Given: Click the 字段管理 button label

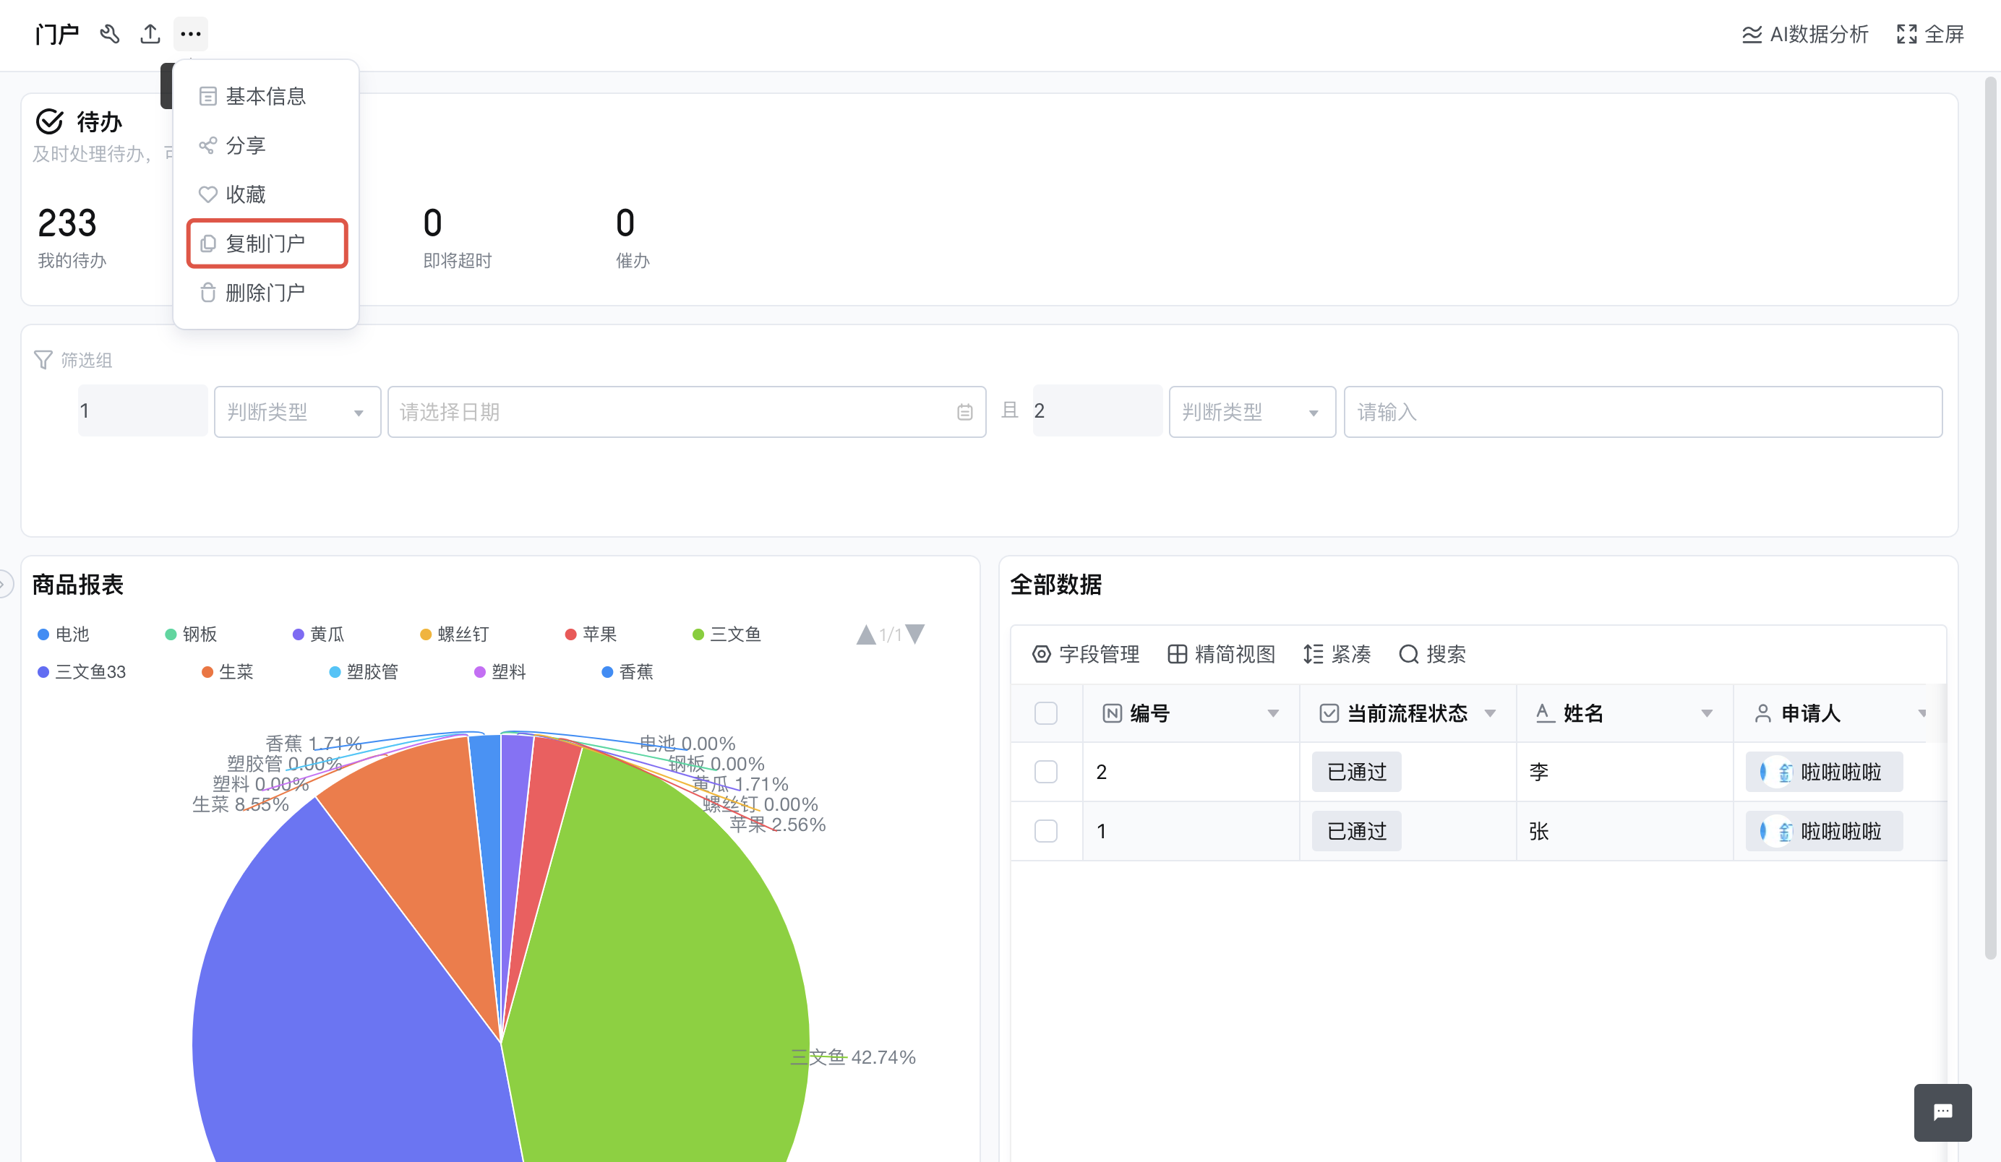Looking at the screenshot, I should coord(1099,654).
